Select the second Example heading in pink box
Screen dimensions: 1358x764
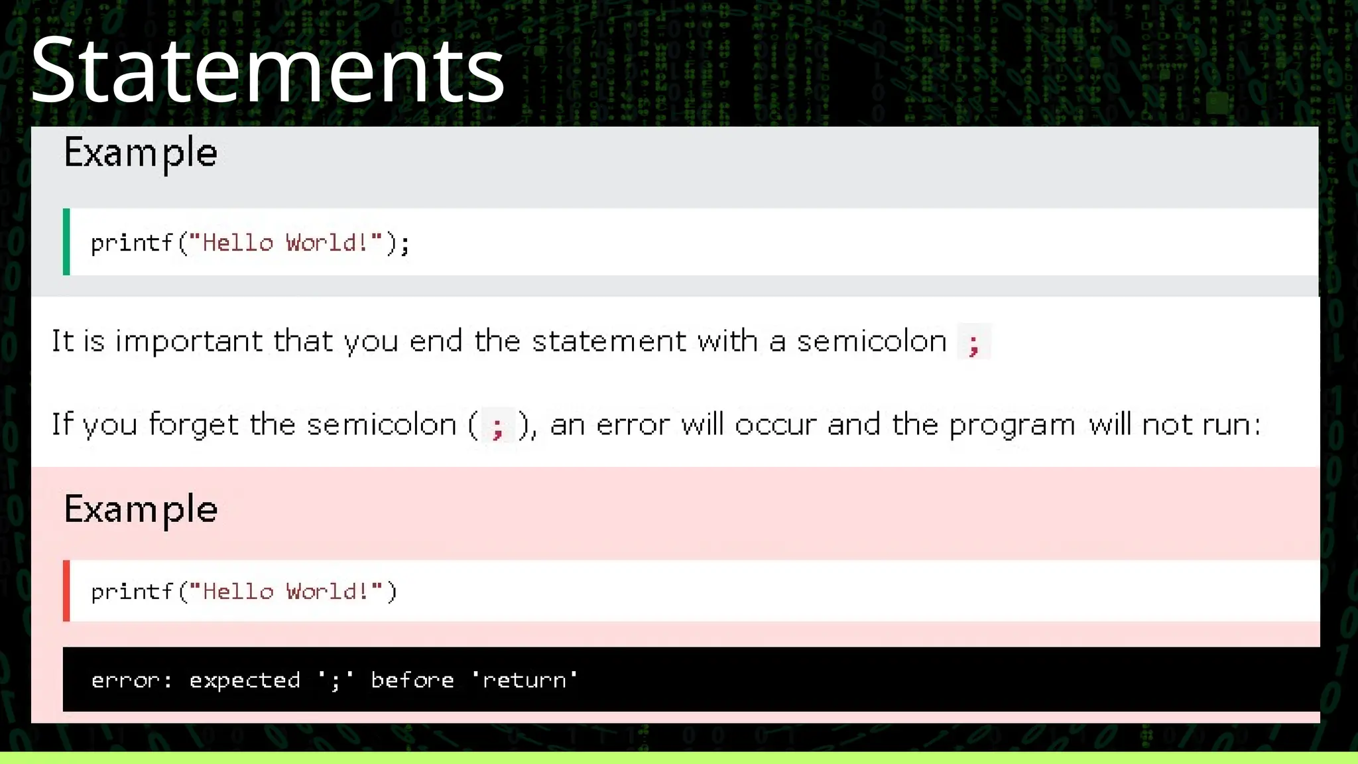(141, 510)
